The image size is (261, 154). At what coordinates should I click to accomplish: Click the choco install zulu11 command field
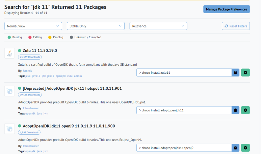pyautogui.click(x=184, y=72)
